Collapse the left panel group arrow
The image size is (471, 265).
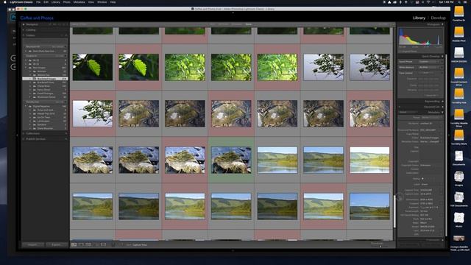(17, 135)
